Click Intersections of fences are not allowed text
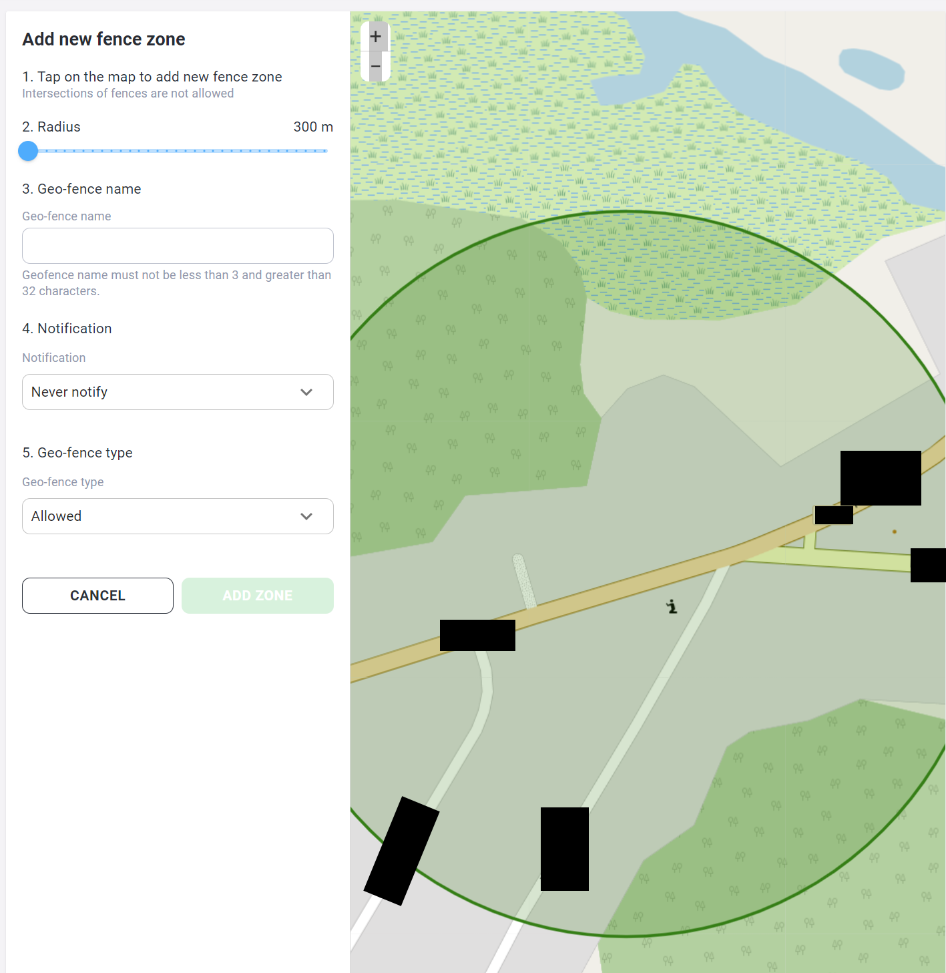 coord(128,93)
